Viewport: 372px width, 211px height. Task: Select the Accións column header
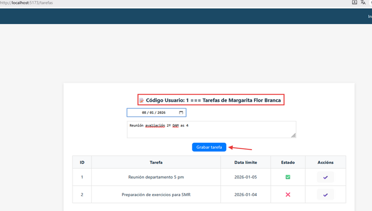tap(325, 162)
